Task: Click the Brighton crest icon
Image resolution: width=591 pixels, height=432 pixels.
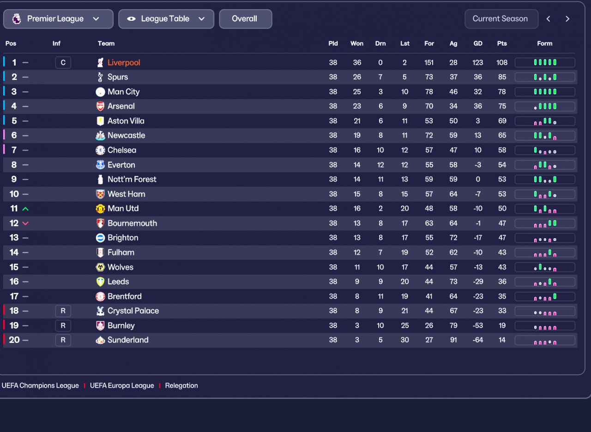Action: [x=100, y=238]
